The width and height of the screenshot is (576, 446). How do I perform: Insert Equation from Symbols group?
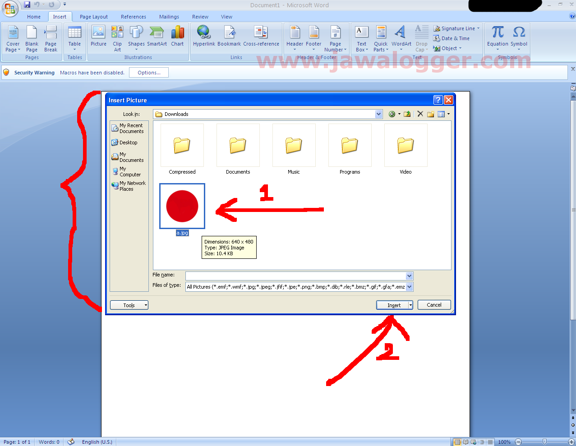[498, 38]
